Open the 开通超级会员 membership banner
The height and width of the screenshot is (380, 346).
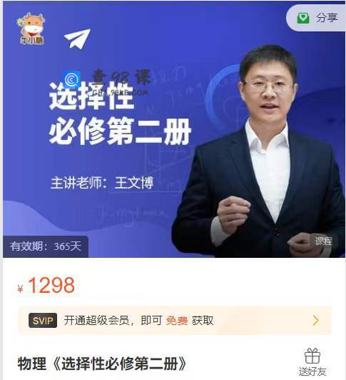pyautogui.click(x=175, y=321)
